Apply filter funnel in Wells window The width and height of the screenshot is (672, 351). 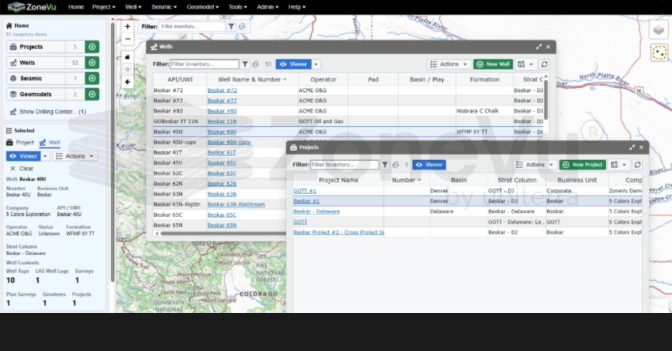click(x=245, y=64)
